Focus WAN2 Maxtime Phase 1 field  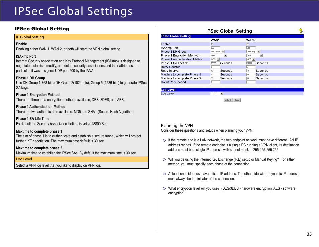[251, 75]
